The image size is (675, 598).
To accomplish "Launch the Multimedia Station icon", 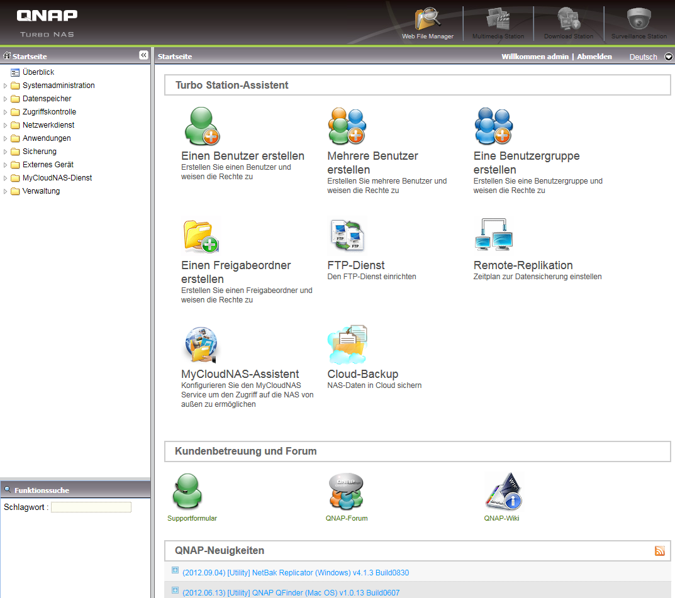I will point(498,19).
